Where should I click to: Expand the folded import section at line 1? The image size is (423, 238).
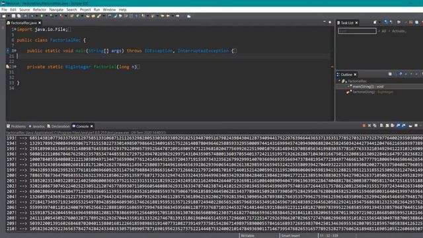[x=15, y=29]
